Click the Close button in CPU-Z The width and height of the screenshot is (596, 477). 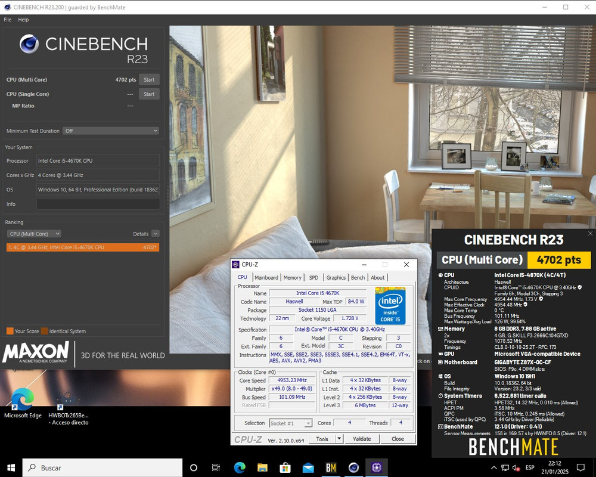[x=398, y=439]
